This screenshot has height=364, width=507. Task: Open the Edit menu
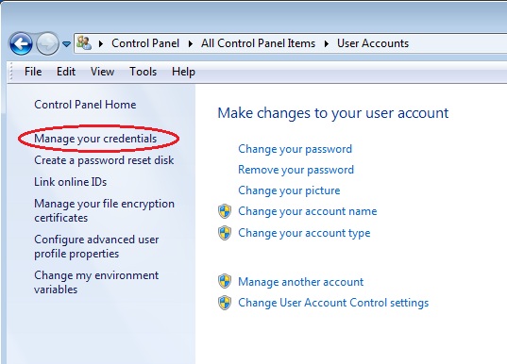(66, 72)
